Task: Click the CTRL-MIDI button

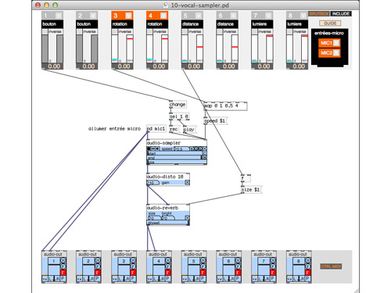Action: tap(331, 266)
